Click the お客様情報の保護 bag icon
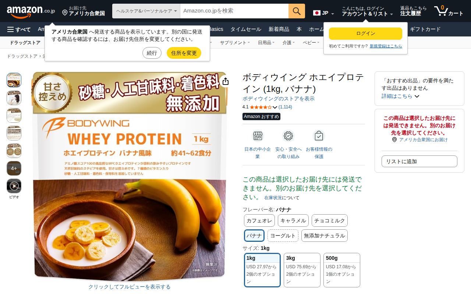Screen dimensions: 471x294 click(319, 136)
